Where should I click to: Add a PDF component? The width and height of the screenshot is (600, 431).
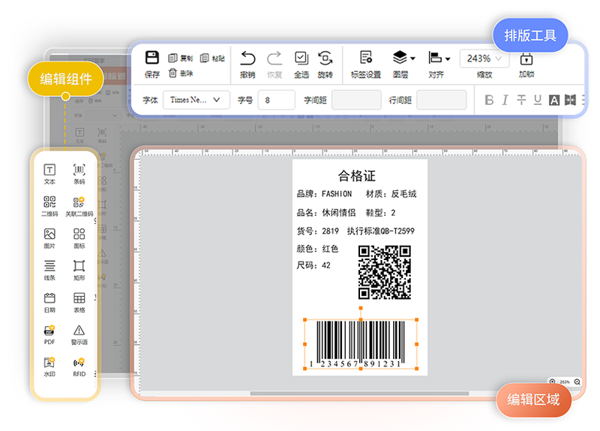click(x=49, y=334)
